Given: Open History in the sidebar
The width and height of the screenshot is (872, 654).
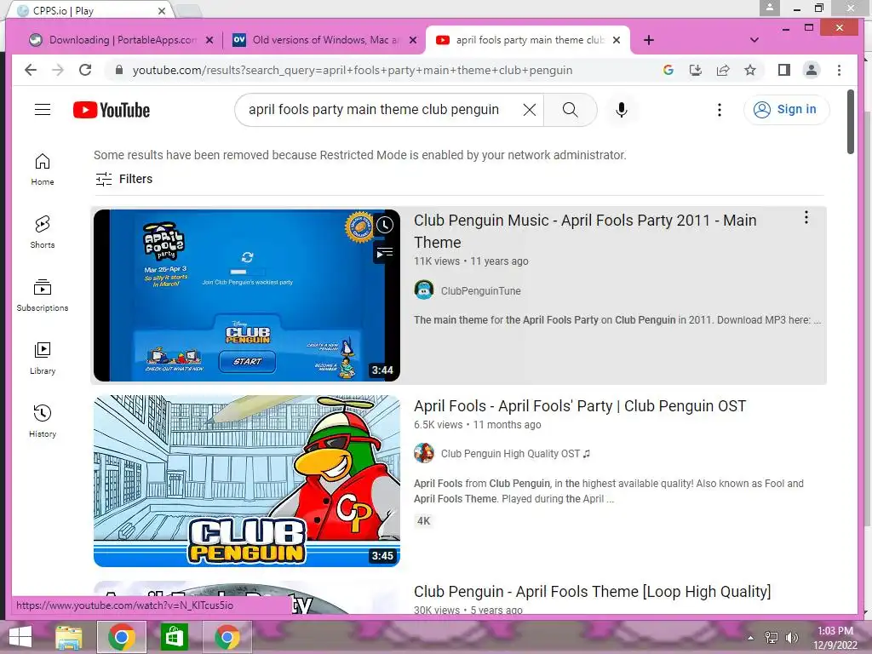Looking at the screenshot, I should pos(43,422).
